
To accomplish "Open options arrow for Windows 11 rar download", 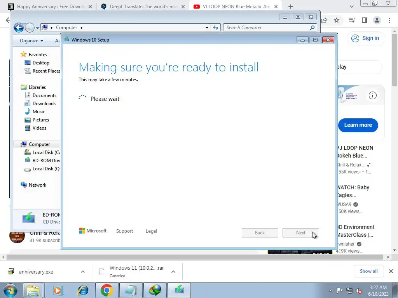I will click(173, 272).
